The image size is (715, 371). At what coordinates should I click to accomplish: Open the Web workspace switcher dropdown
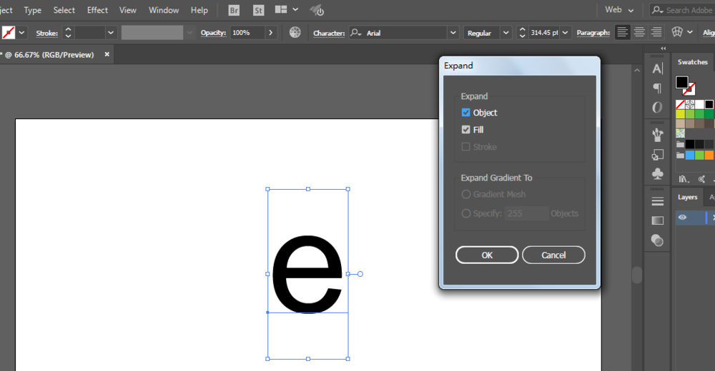point(619,10)
